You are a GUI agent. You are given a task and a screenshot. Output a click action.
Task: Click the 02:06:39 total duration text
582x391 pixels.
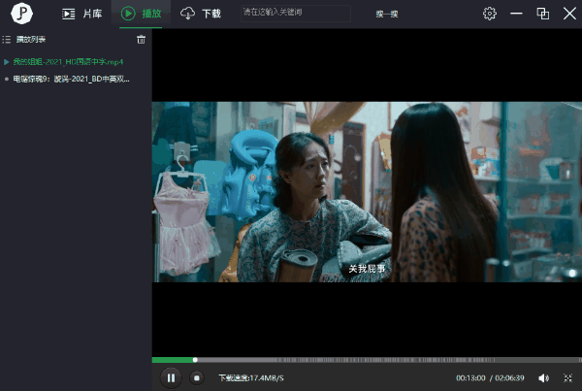coord(509,378)
